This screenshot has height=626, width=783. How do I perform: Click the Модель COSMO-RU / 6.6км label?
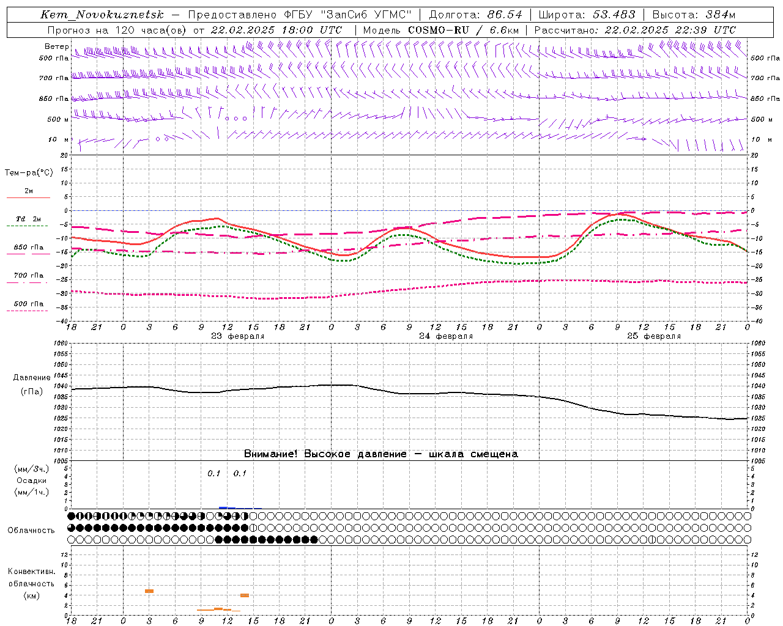(441, 30)
